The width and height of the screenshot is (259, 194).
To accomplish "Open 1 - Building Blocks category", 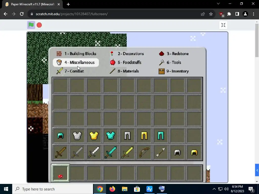I will click(x=76, y=54).
